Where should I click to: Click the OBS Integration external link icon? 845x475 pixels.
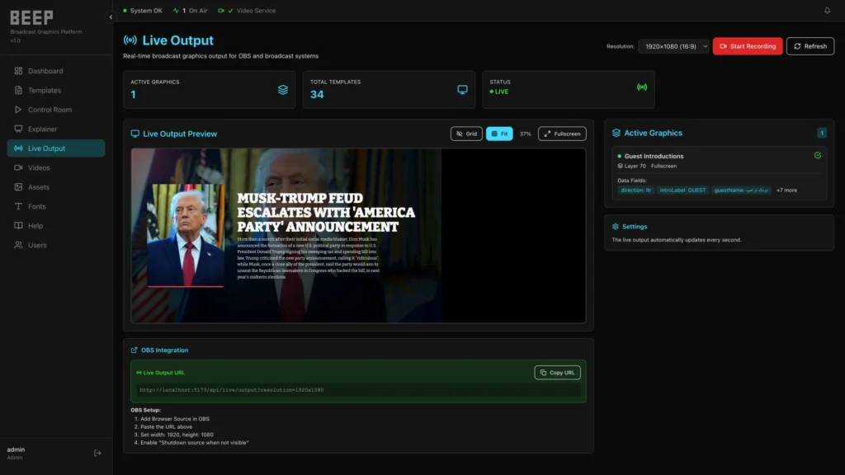pos(135,350)
